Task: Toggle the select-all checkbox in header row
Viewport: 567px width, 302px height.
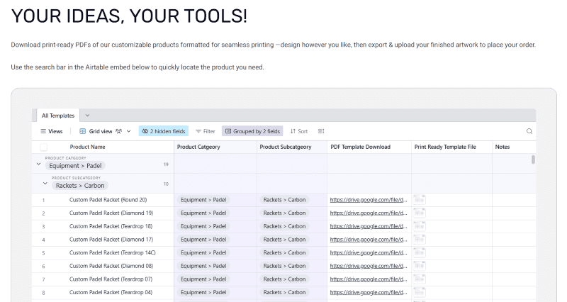Action: pyautogui.click(x=43, y=147)
